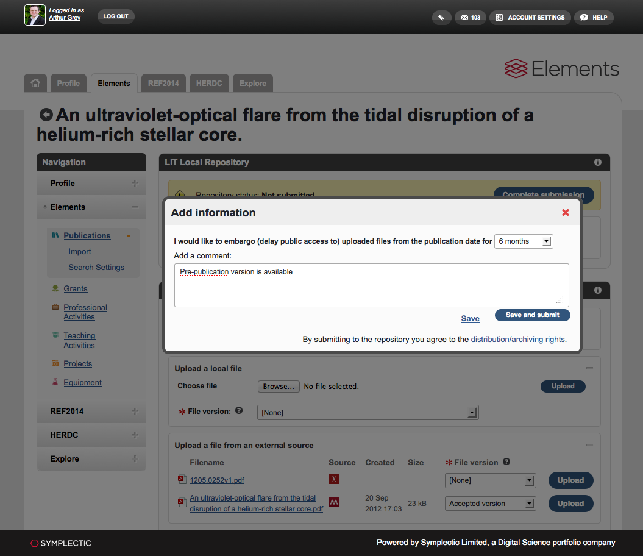Image resolution: width=643 pixels, height=556 pixels.
Task: Open the distribution/archiving rights link
Action: coord(517,340)
